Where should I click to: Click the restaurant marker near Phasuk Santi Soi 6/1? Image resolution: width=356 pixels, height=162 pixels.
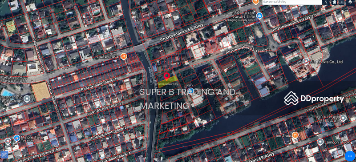pos(124,56)
